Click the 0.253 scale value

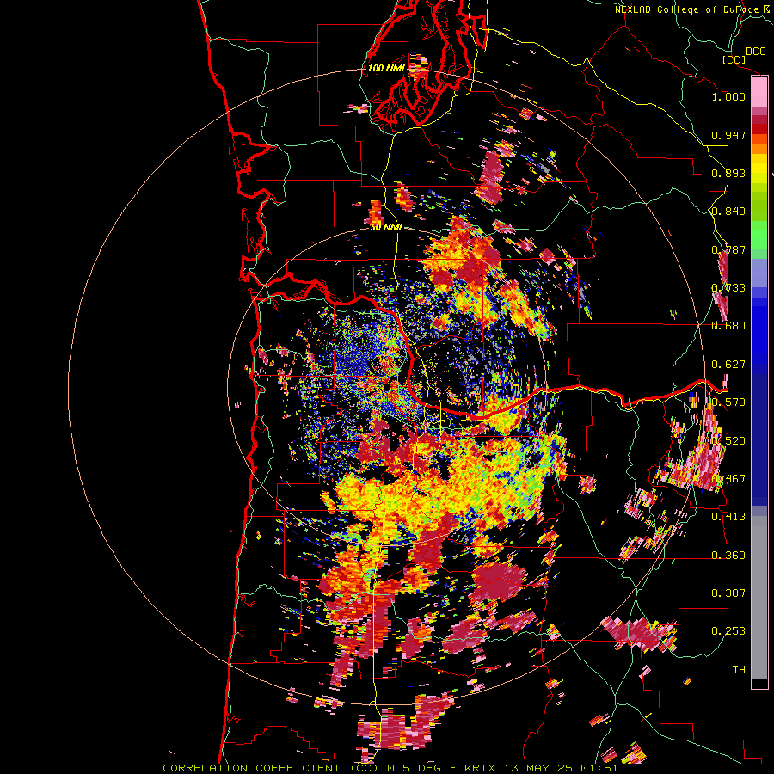pyautogui.click(x=728, y=631)
